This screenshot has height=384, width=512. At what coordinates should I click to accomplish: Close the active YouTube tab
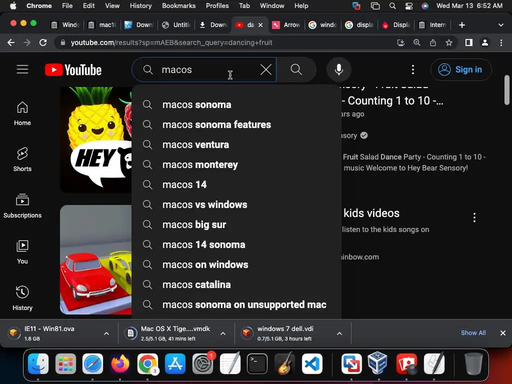click(260, 25)
